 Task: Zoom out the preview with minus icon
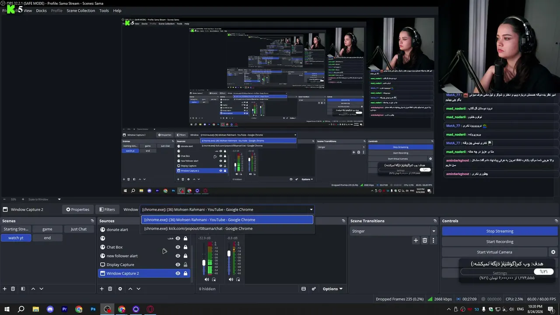pos(4,199)
